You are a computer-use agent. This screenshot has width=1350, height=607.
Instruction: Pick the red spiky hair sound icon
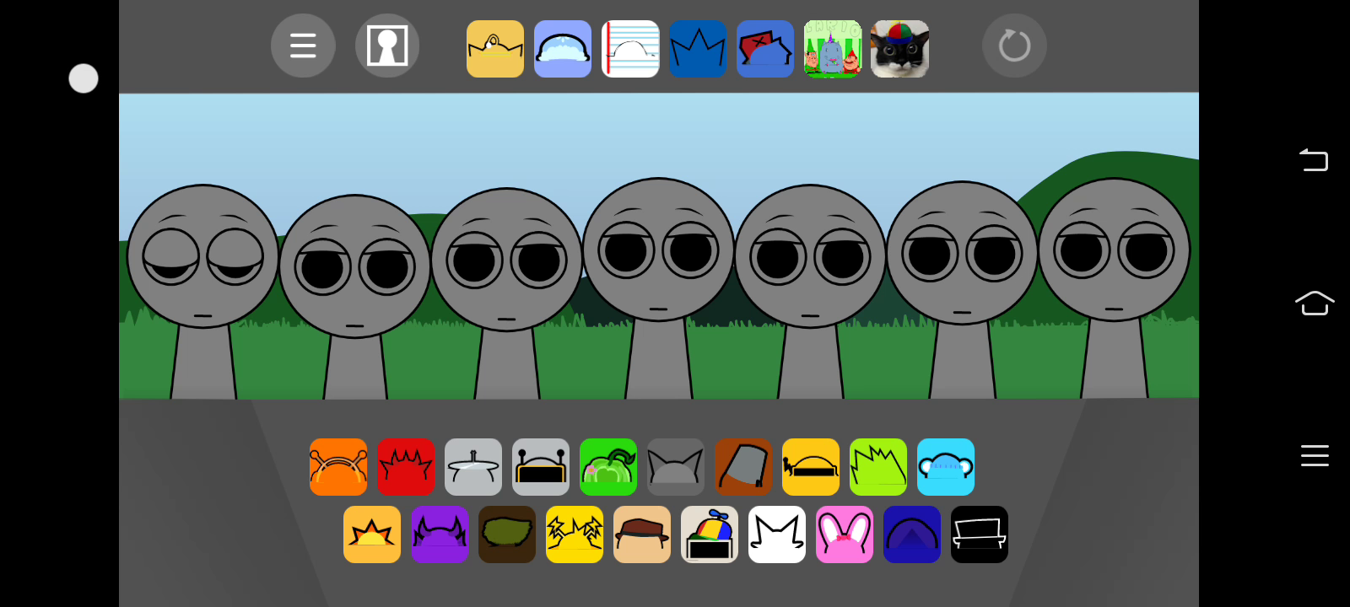(x=406, y=467)
